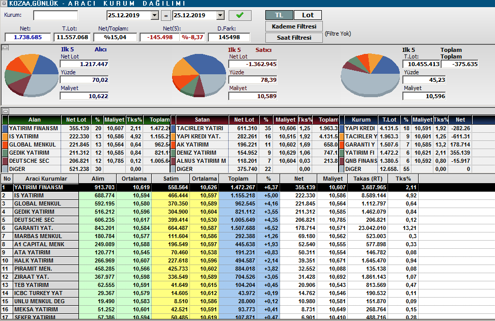Sort main table by Takas (RT) column
The image size is (495, 321).
(368, 179)
